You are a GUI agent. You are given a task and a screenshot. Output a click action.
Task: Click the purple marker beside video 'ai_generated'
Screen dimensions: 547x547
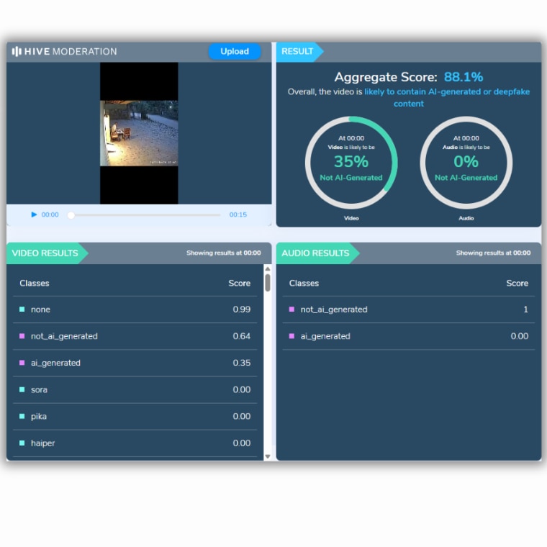(x=22, y=363)
